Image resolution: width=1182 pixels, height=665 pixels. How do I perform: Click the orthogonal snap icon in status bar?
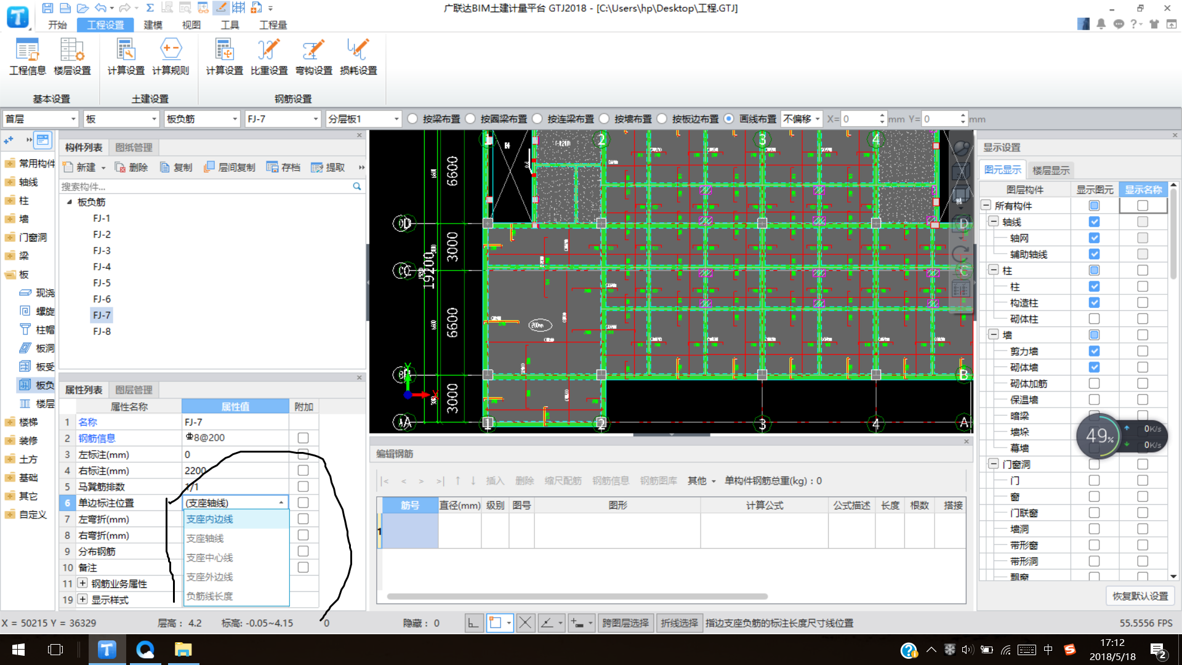(473, 623)
